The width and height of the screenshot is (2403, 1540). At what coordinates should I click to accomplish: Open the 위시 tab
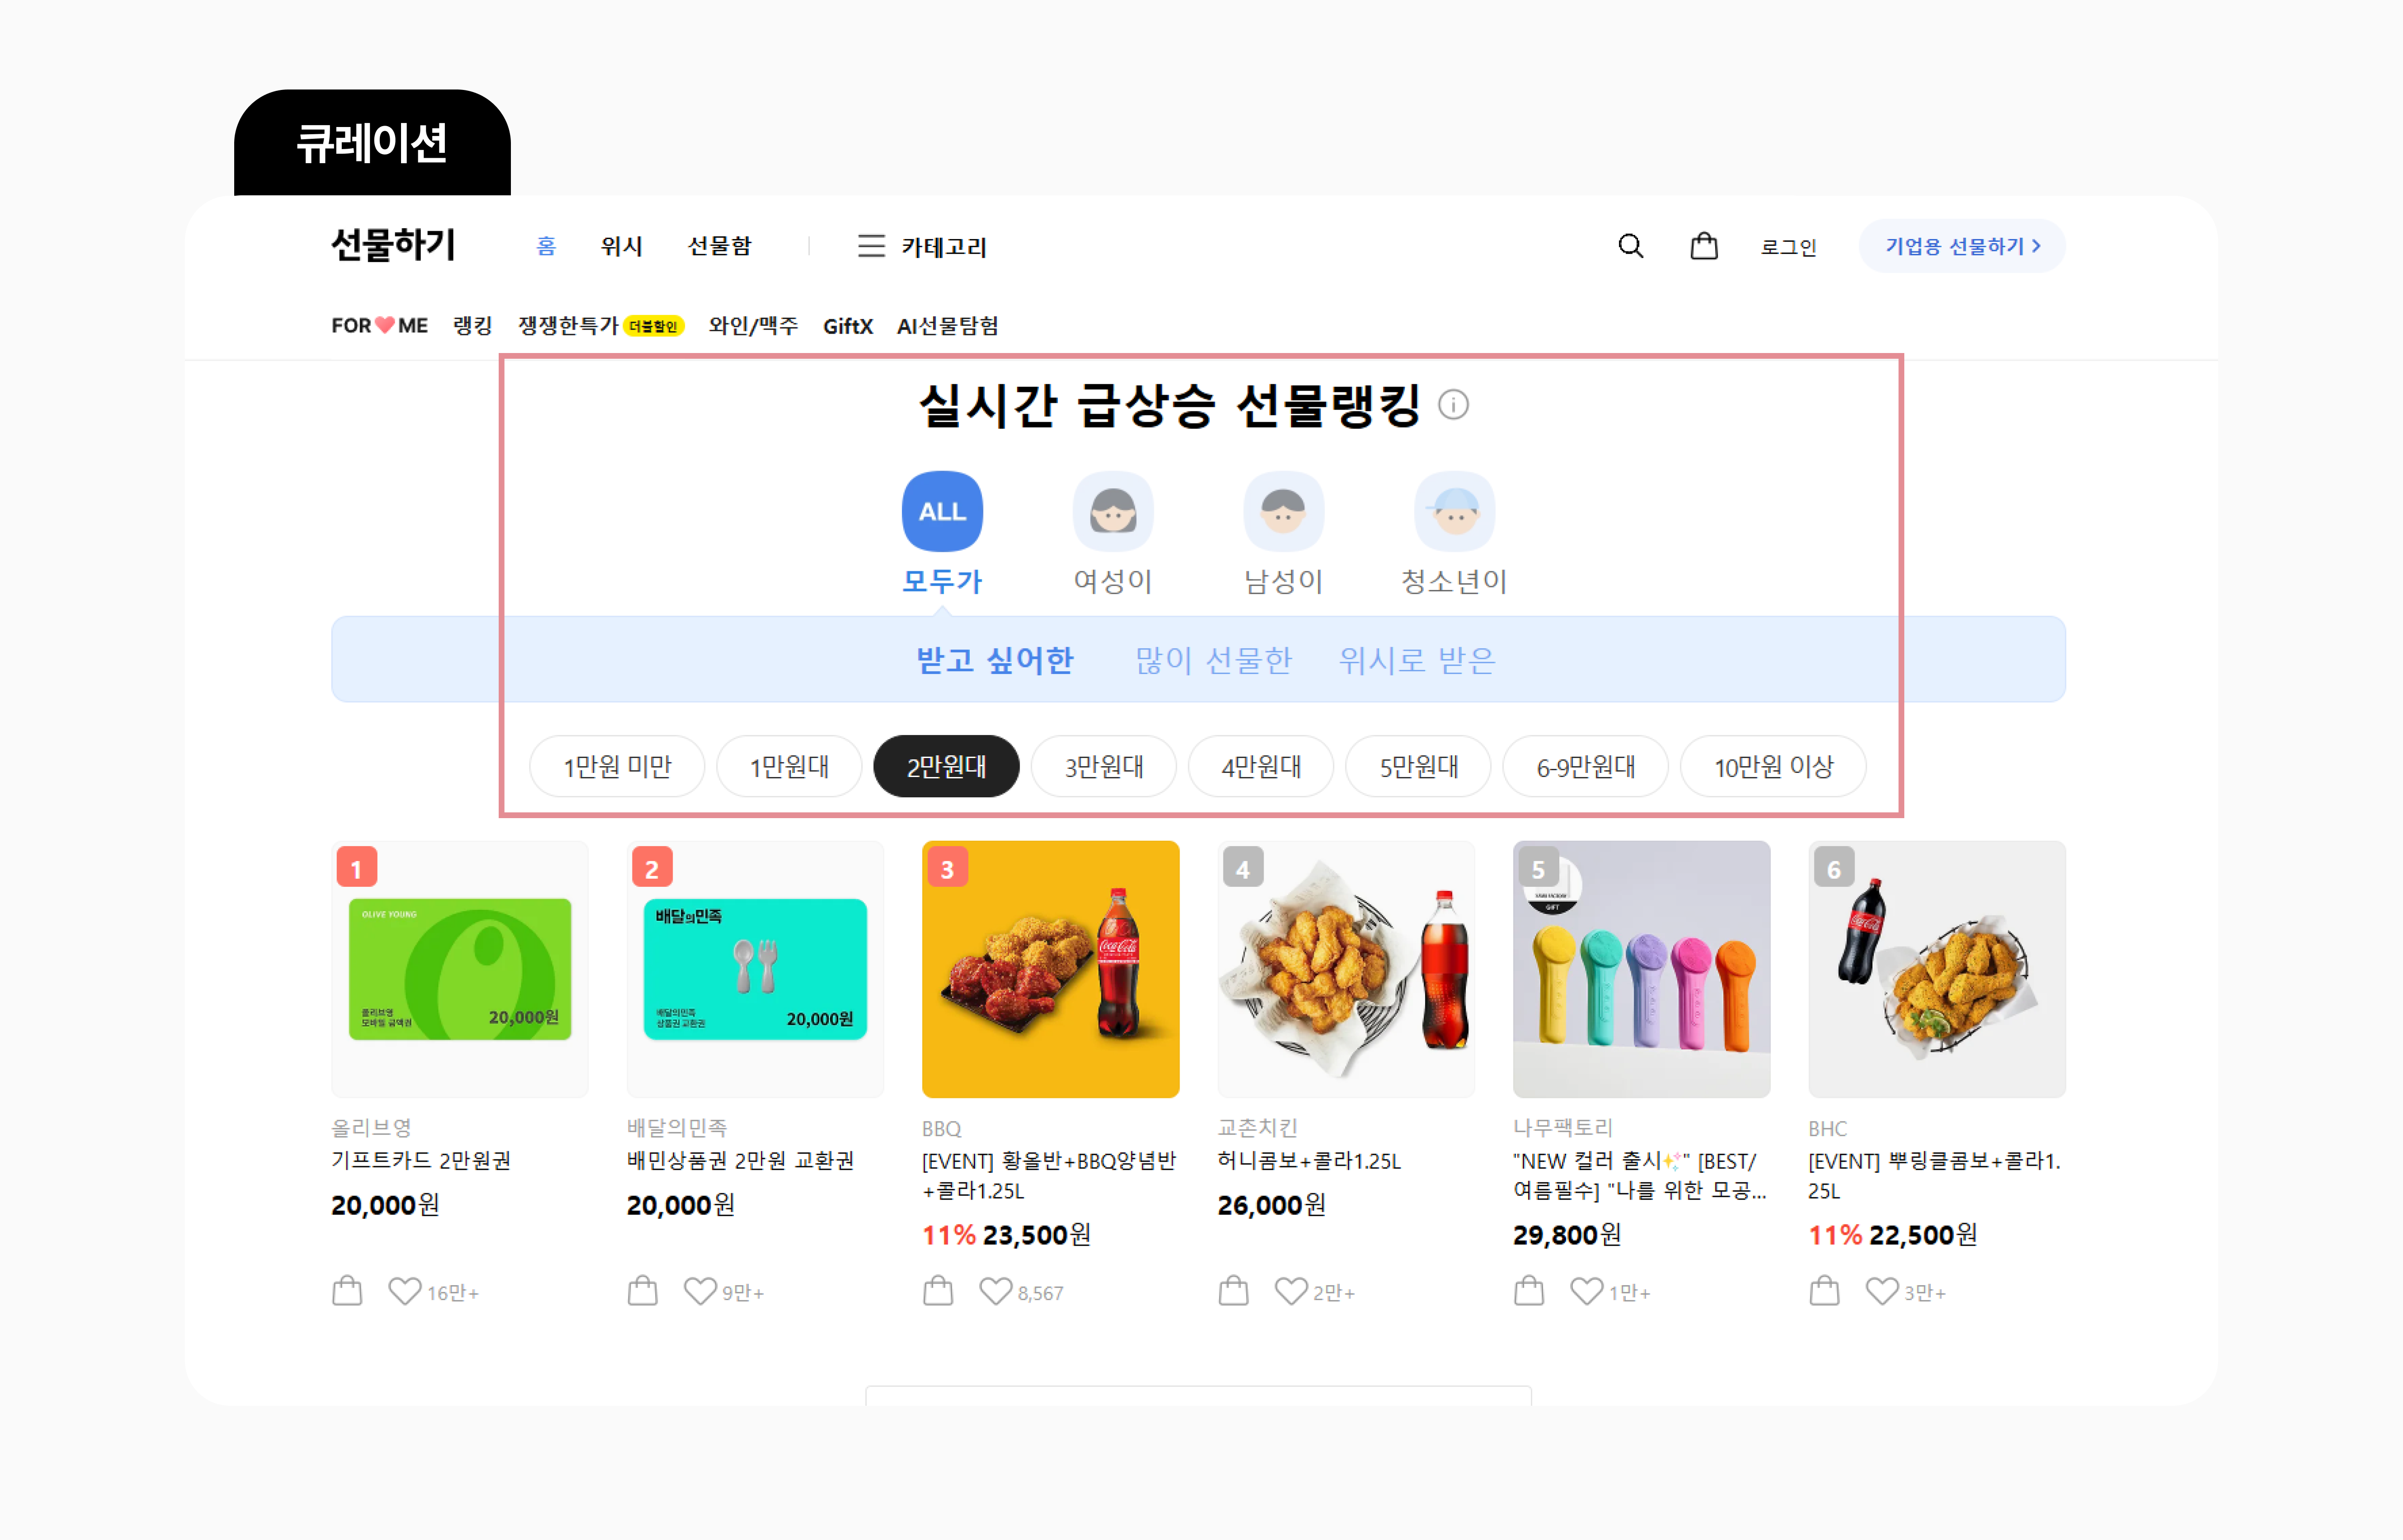pyautogui.click(x=621, y=246)
